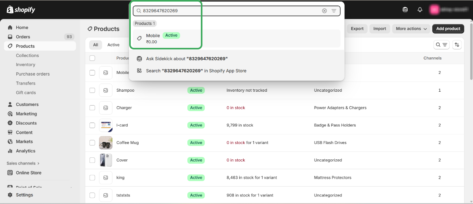
Task: Click the Channels column header
Action: (x=432, y=58)
